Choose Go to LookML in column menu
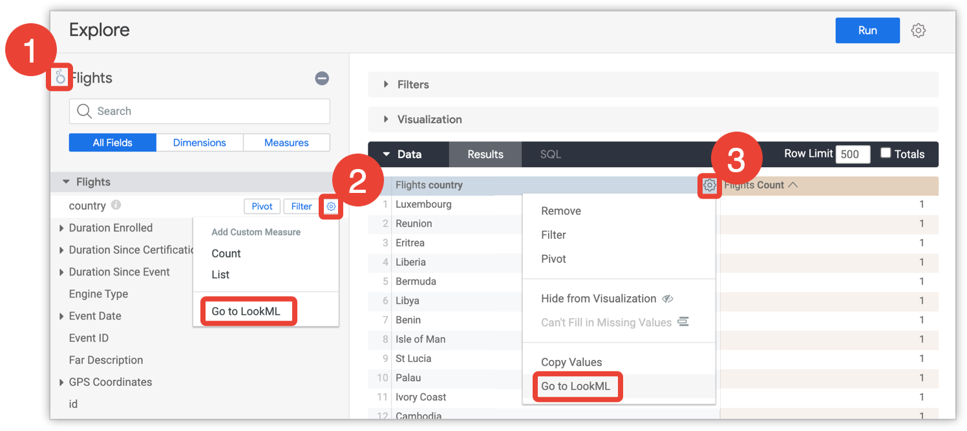The image size is (967, 431). (x=575, y=386)
